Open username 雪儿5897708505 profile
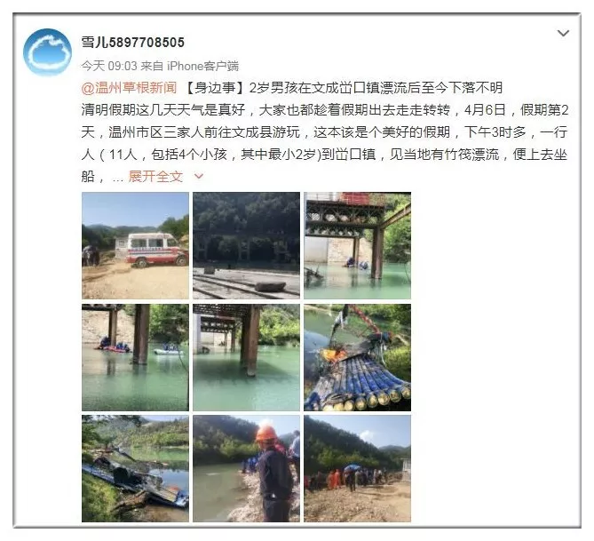Viewport: 594px width, 541px height. [132, 42]
